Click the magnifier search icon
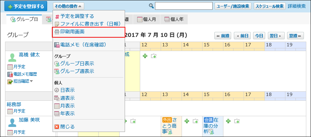Viewport: 311px width, 137px height. (151, 6)
